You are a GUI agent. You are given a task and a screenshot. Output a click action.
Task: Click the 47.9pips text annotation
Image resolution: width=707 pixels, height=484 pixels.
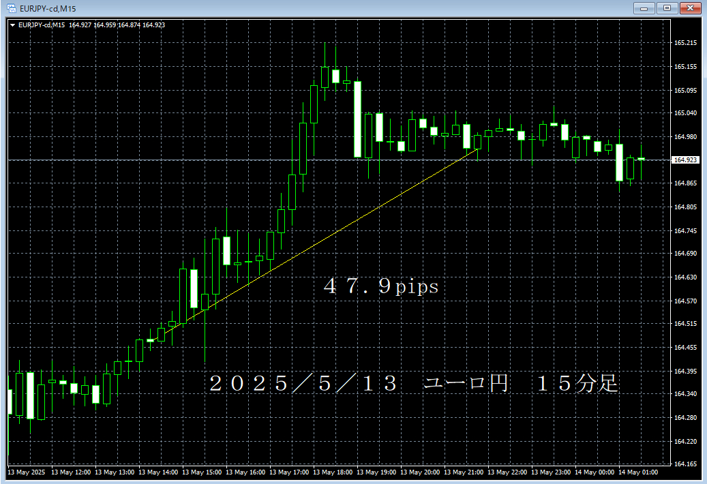tap(380, 287)
